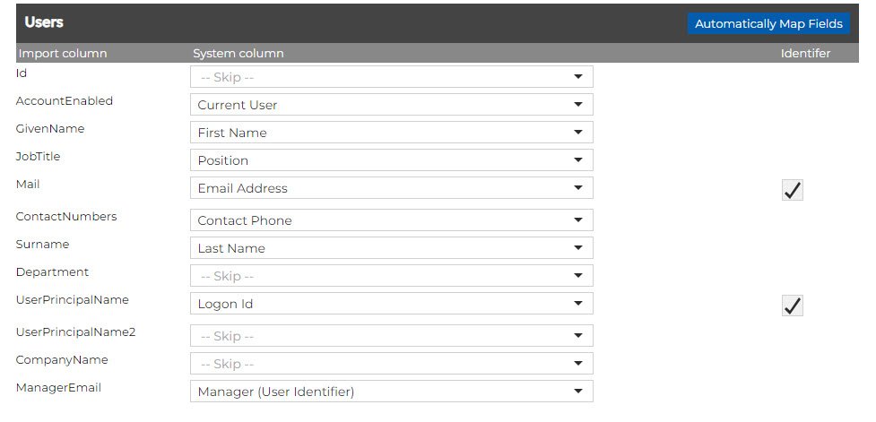Open the Email Address dropdown
The width and height of the screenshot is (876, 422).
pyautogui.click(x=391, y=188)
